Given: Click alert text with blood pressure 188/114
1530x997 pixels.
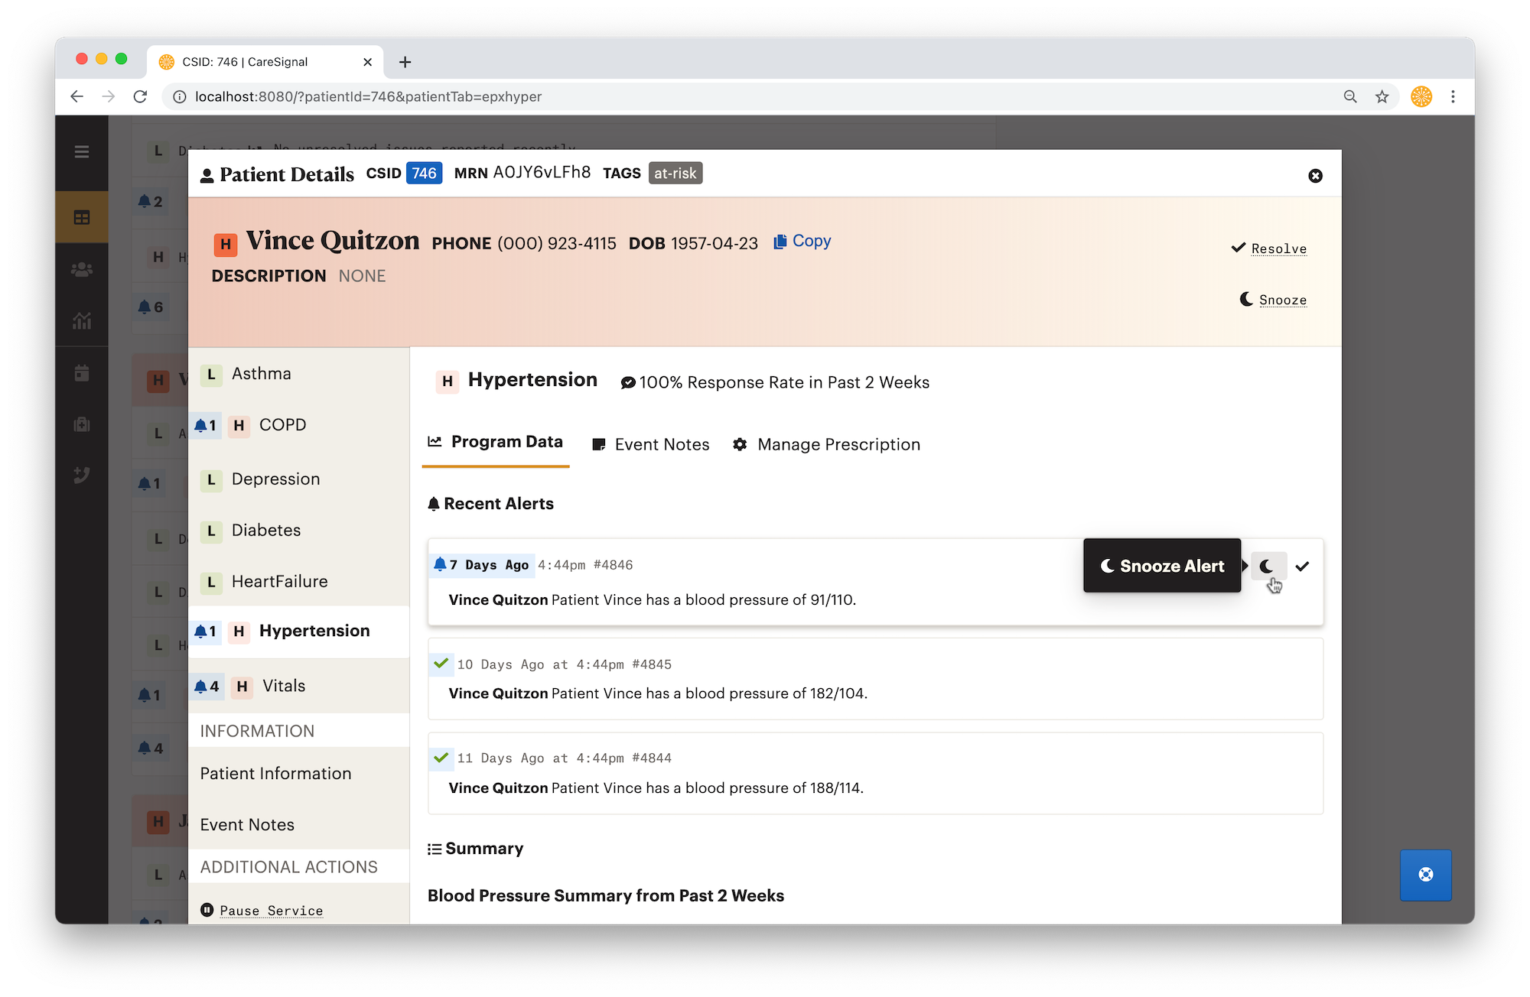Looking at the screenshot, I should pyautogui.click(x=656, y=788).
